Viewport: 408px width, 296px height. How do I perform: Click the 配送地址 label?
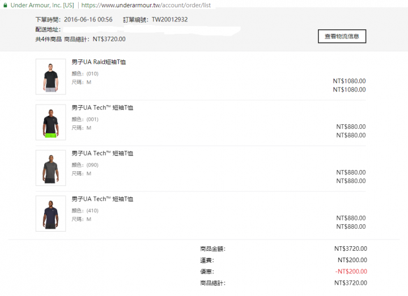click(48, 29)
